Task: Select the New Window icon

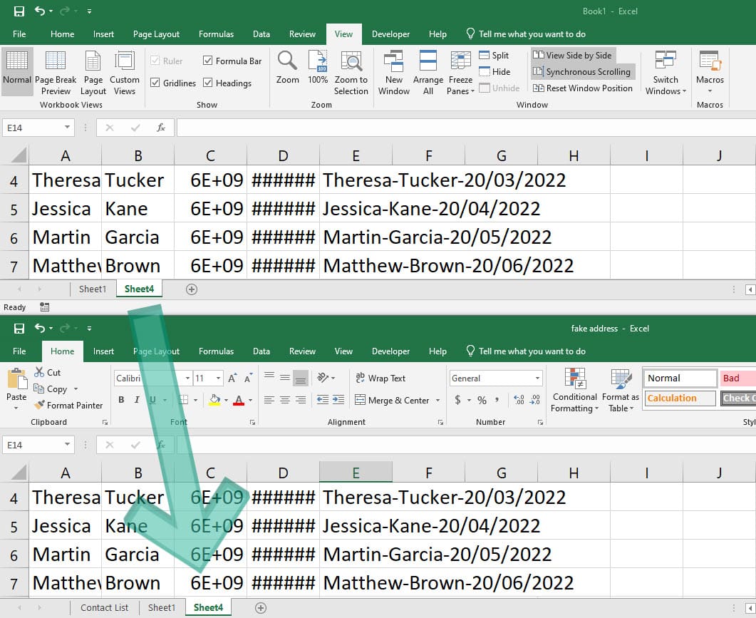Action: (393, 71)
